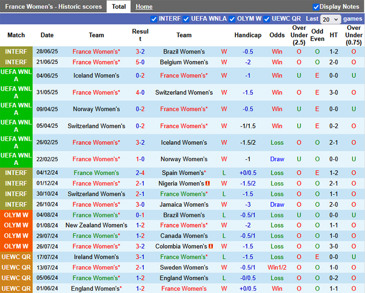
Task: Switch to the Home tab
Action: tap(144, 7)
